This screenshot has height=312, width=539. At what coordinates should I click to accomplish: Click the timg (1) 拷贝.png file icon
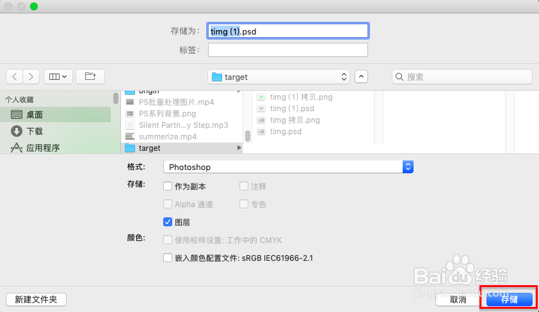(x=261, y=97)
